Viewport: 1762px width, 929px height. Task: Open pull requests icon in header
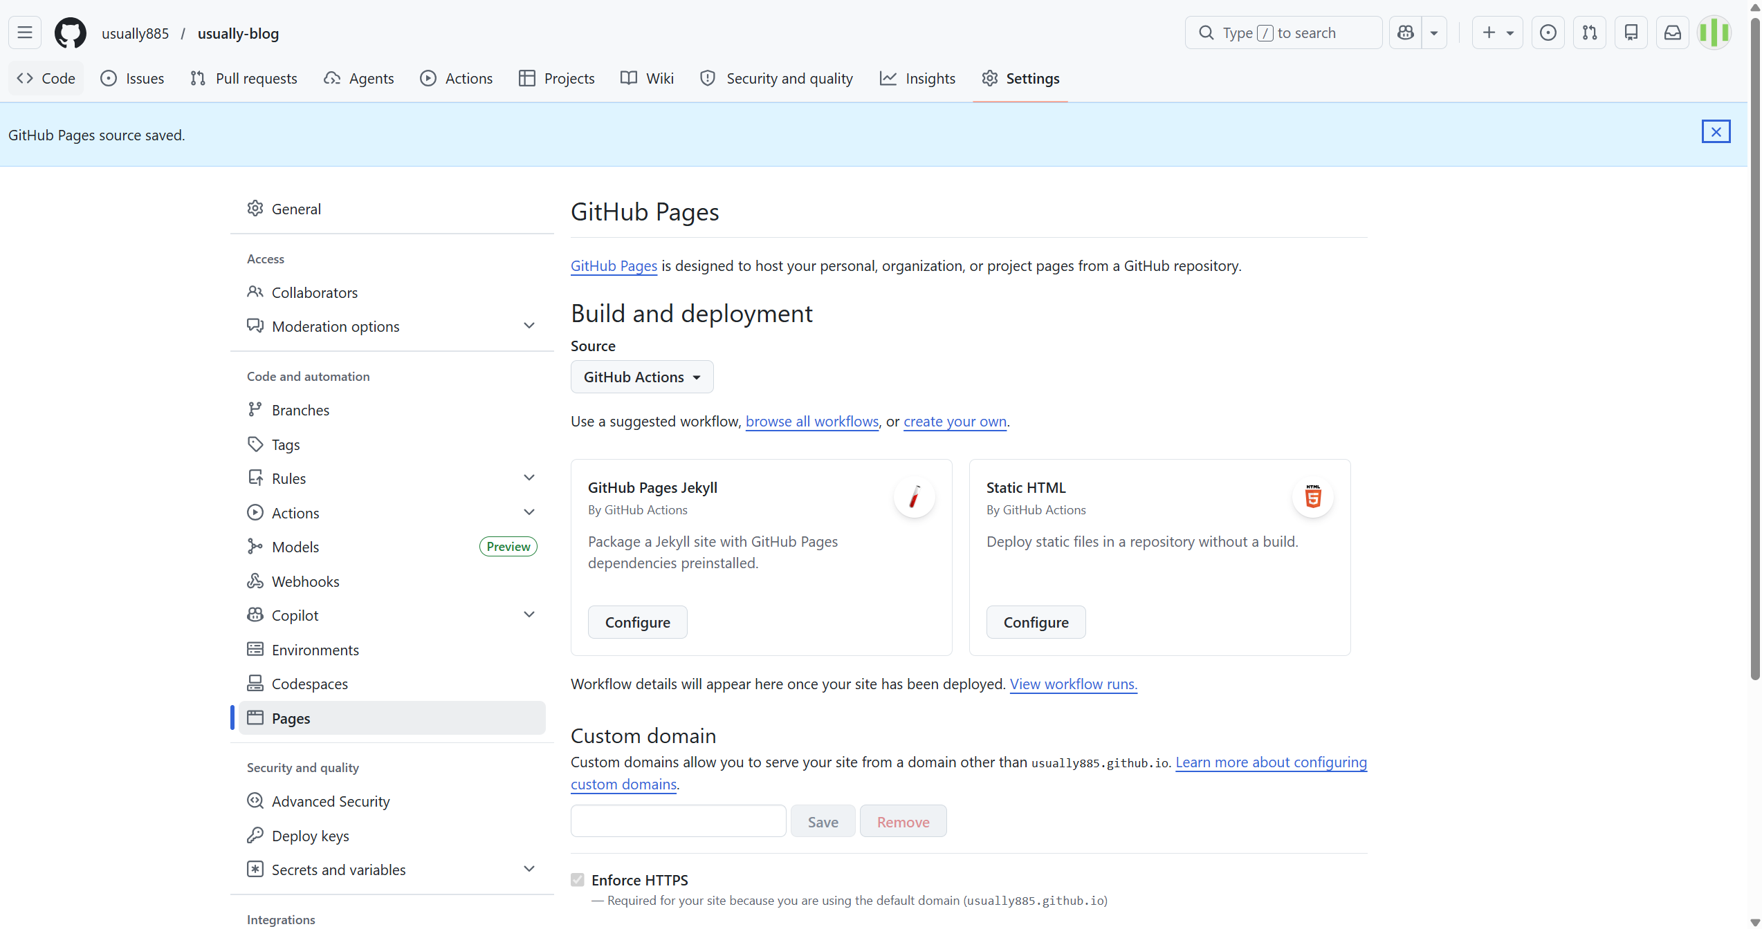pos(1590,32)
